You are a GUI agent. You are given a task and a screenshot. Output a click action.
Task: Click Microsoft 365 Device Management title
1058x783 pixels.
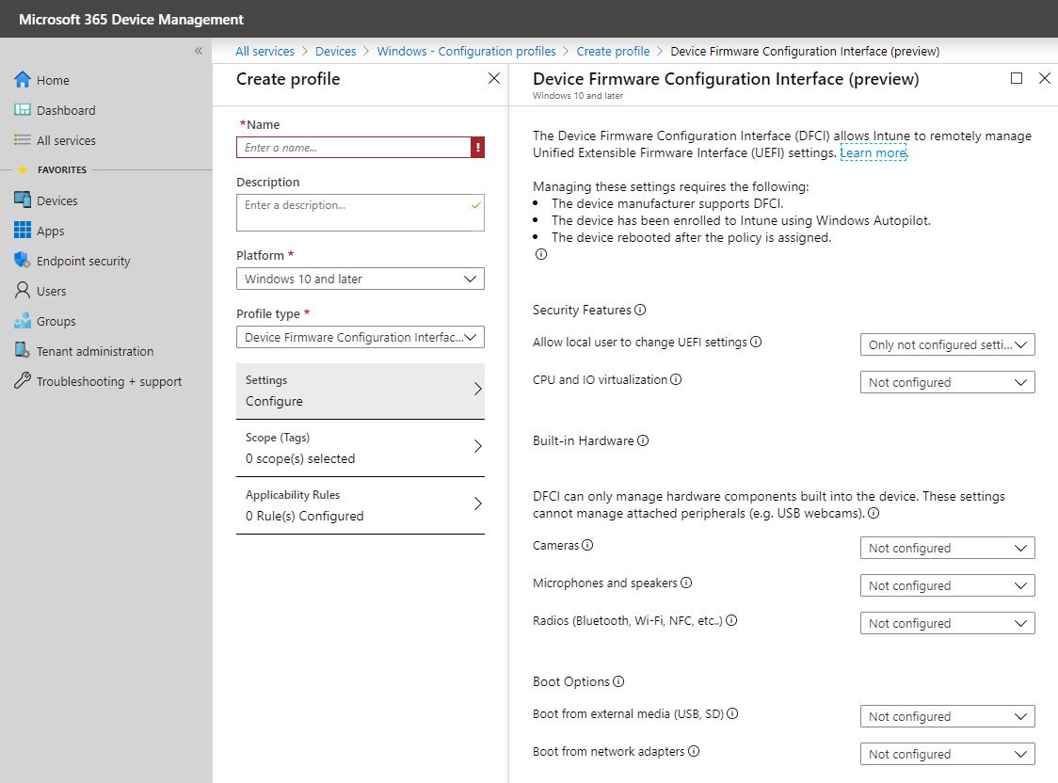click(x=131, y=19)
